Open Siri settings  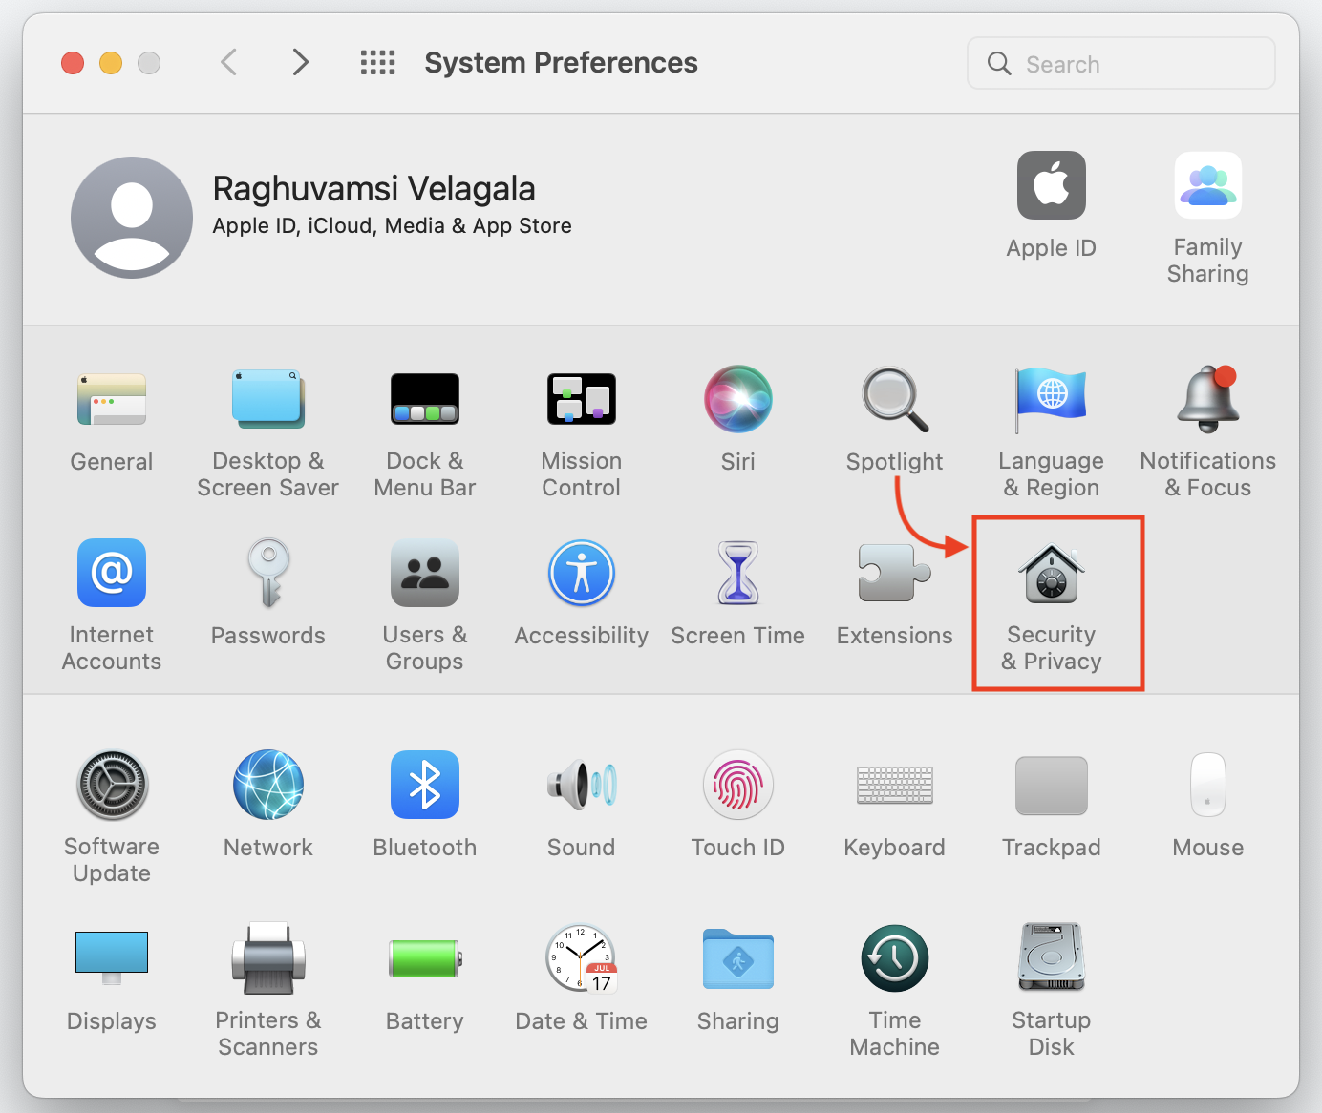pyautogui.click(x=737, y=420)
